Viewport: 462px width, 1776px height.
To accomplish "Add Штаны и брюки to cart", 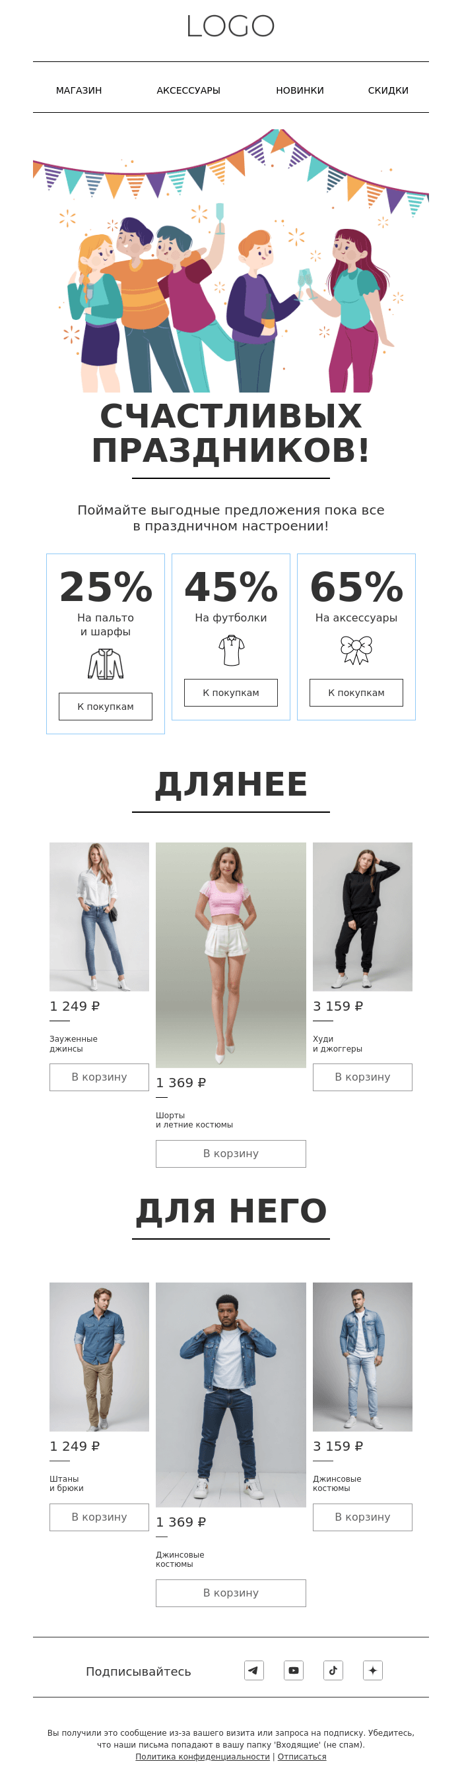I will pyautogui.click(x=99, y=1517).
